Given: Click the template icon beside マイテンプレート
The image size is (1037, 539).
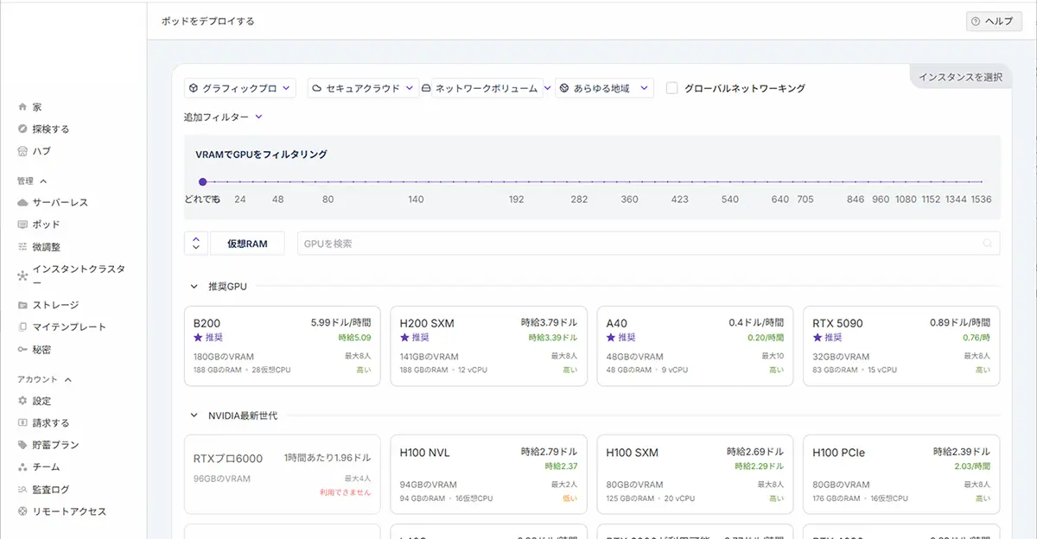Looking at the screenshot, I should click(22, 327).
